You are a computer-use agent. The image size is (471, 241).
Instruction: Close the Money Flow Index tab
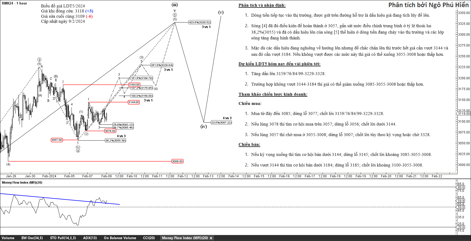tap(211, 238)
